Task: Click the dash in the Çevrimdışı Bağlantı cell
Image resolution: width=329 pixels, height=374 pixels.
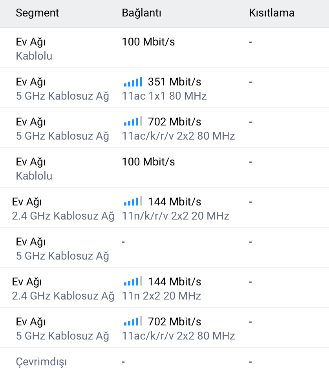Action: click(x=123, y=362)
